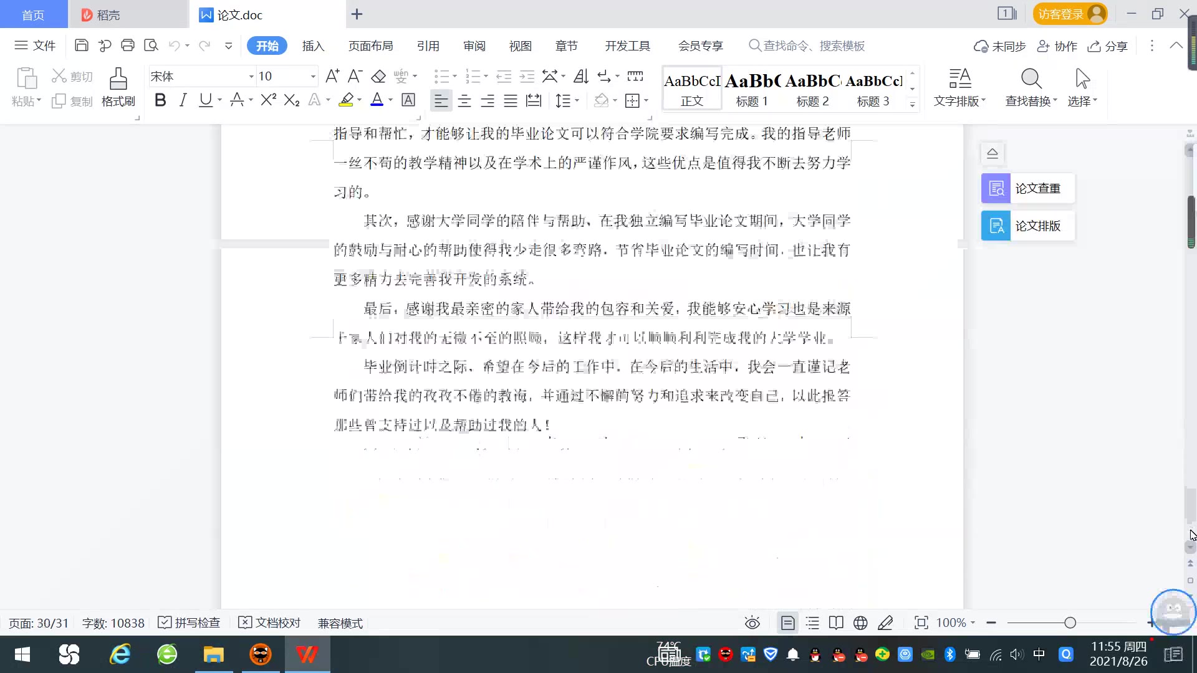Switch to web layout view icon
This screenshot has width=1197, height=673.
tap(860, 623)
